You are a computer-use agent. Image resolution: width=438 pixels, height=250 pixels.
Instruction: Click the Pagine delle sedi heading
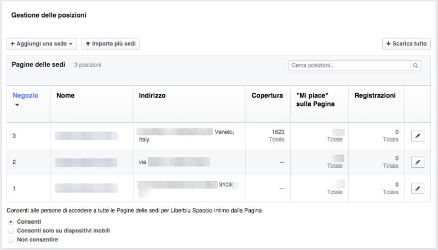point(38,65)
